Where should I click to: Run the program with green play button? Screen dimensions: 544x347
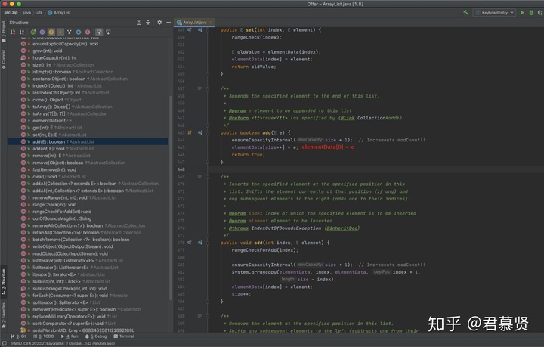(x=522, y=13)
